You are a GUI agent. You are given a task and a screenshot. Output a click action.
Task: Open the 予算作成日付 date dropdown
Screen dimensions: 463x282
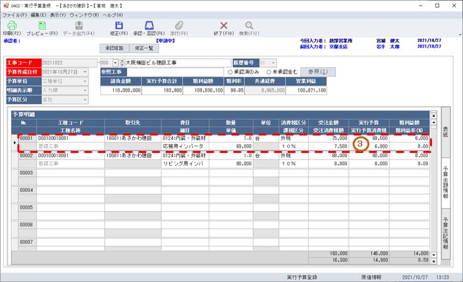[x=85, y=72]
